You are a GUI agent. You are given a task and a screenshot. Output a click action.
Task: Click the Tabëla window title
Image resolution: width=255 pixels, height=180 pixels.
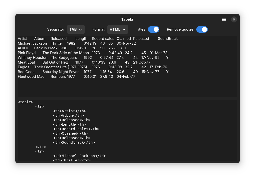(x=127, y=19)
